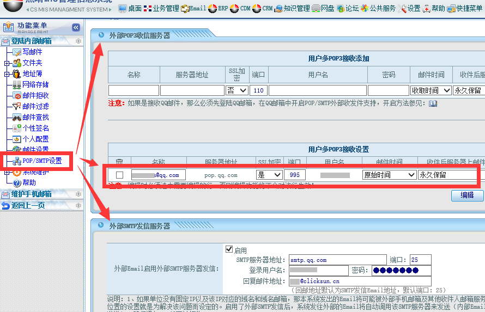The width and height of the screenshot is (485, 312).
Task: Click the 写邮件 compose mail icon
Action: [x=16, y=52]
